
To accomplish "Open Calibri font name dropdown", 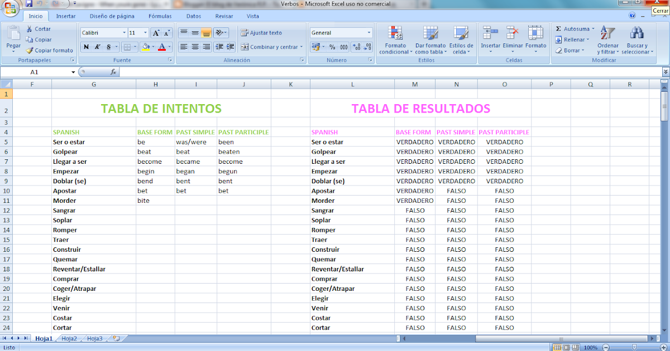I will [124, 33].
